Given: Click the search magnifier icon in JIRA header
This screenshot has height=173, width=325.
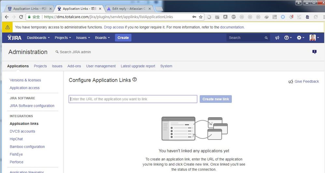Looking at the screenshot, I should (266, 38).
